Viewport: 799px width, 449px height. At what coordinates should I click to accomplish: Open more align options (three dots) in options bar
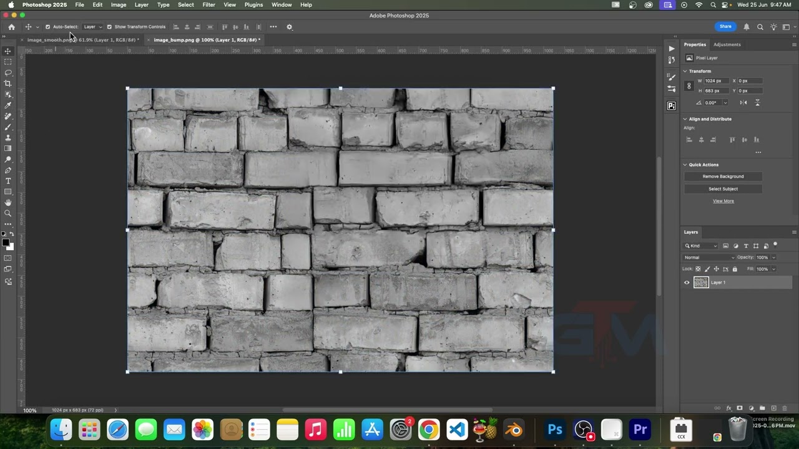273,27
